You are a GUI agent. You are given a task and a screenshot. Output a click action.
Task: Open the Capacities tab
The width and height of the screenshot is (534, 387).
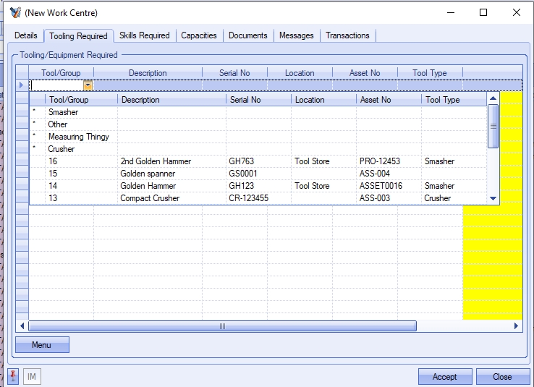(x=199, y=35)
